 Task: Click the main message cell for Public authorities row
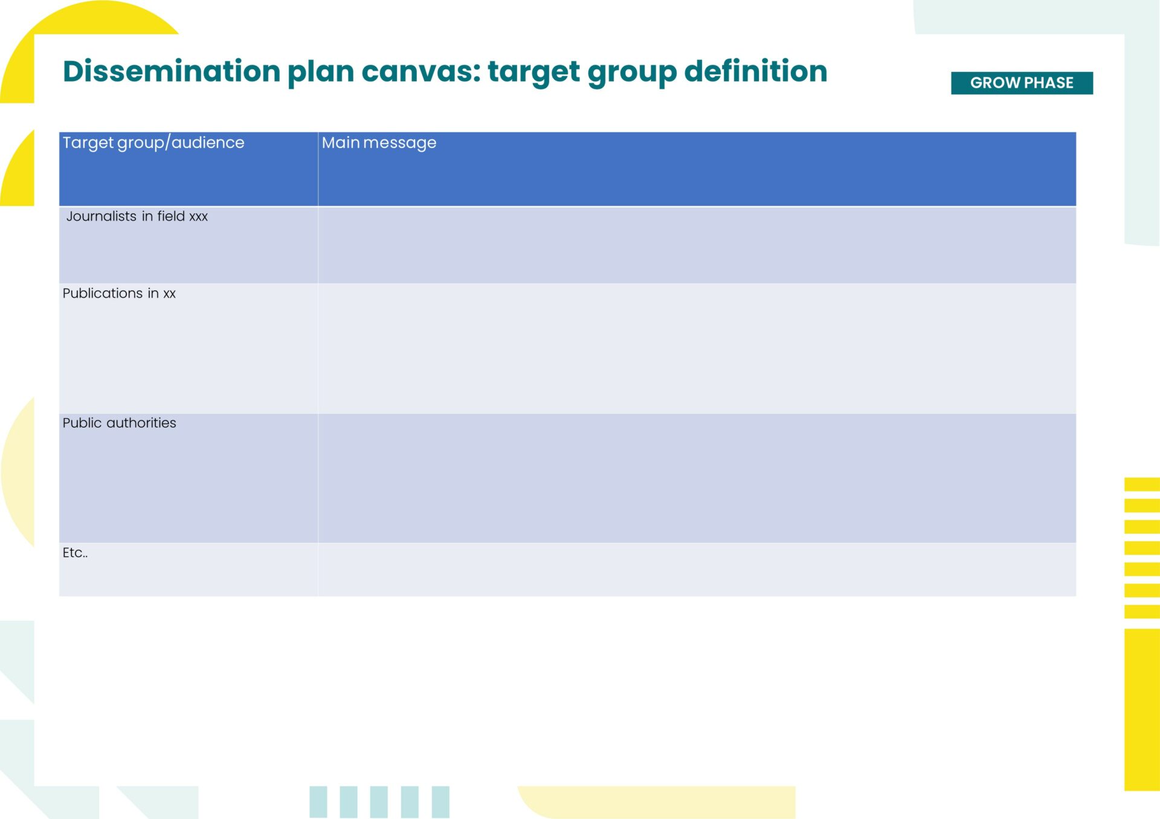click(x=697, y=478)
